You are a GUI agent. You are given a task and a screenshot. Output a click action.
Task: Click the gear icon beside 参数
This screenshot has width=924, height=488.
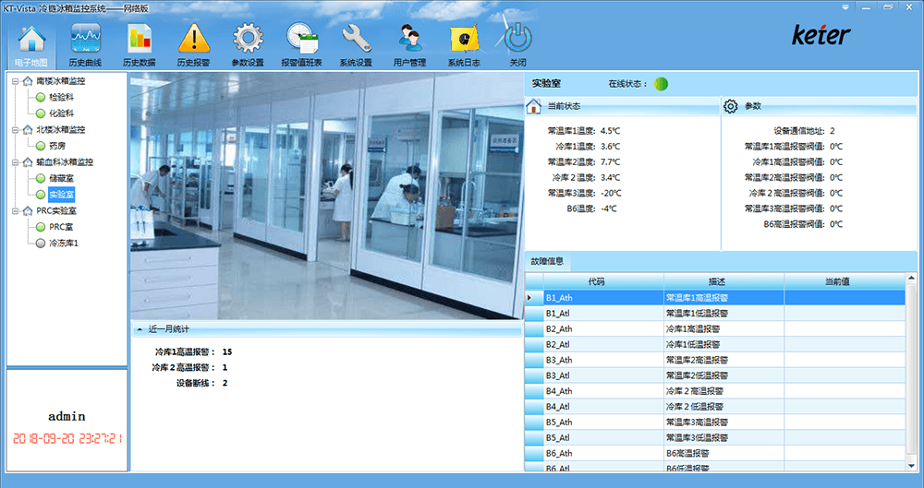pyautogui.click(x=731, y=106)
